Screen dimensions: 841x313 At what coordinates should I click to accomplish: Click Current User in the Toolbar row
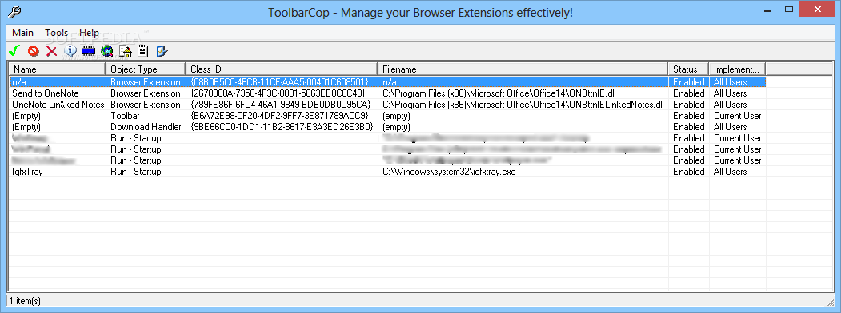(737, 116)
